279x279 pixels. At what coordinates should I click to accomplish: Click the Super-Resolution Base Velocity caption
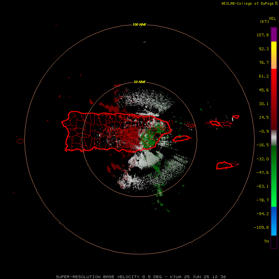[141, 277]
